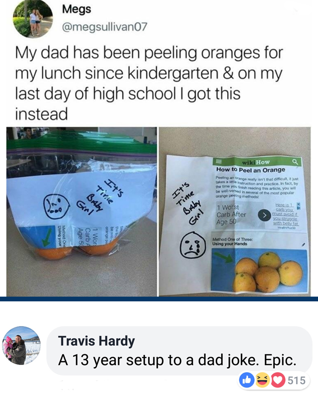Open the left photo of bagged oranges
The height and width of the screenshot is (420, 318).
click(x=82, y=212)
